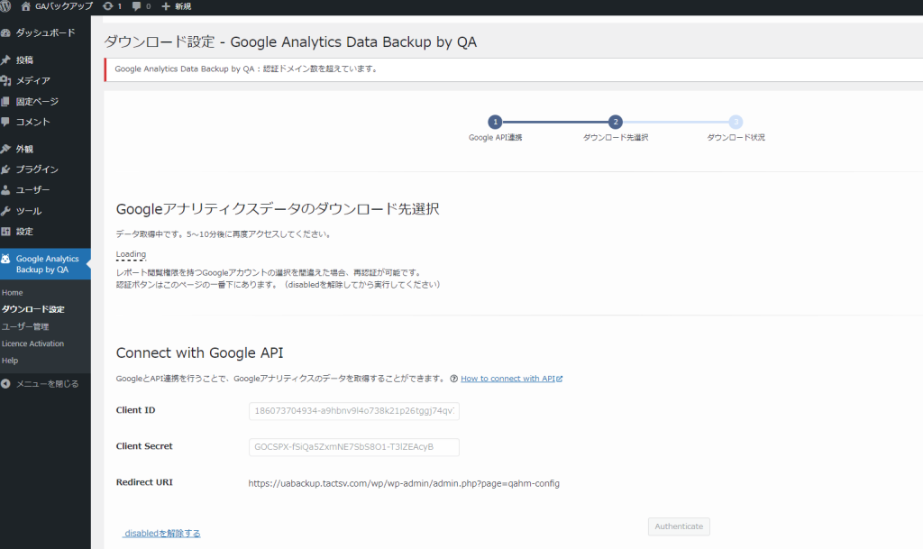
Task: Open the 投稿 posts menu
Action: click(x=25, y=60)
